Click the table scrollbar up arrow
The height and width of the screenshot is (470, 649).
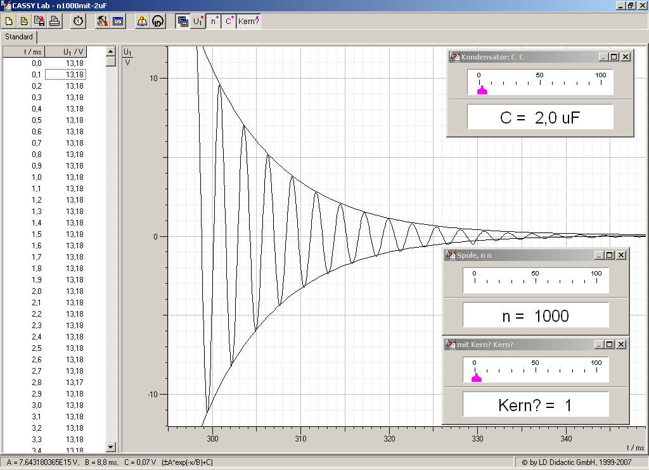[x=110, y=51]
